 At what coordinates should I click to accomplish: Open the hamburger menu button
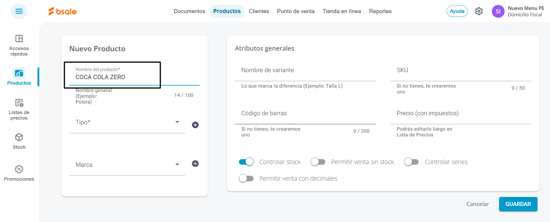[x=19, y=11]
